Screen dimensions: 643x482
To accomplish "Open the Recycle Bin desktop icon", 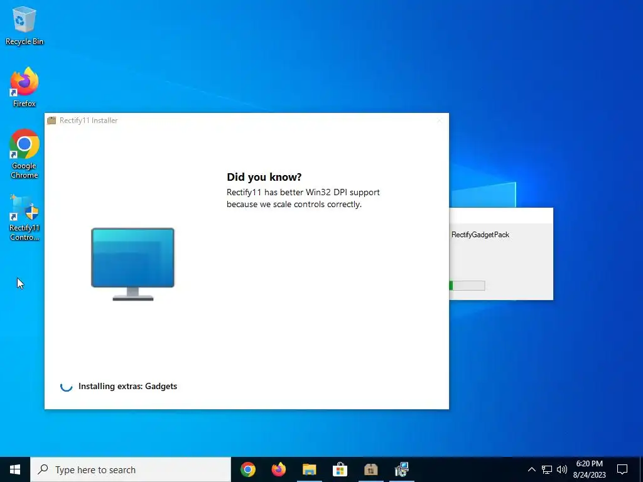I will [x=24, y=25].
